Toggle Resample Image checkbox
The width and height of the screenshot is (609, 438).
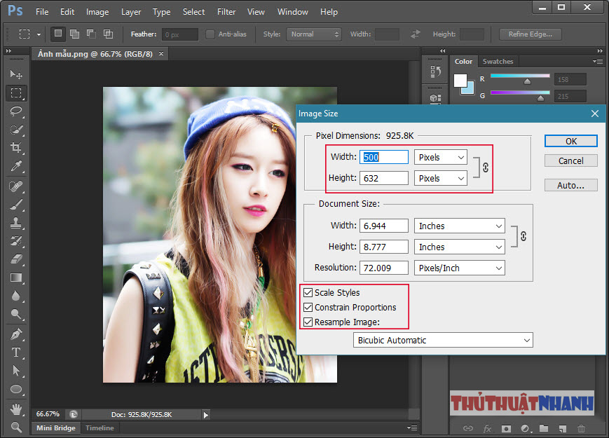[308, 322]
